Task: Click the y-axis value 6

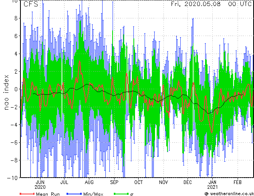Action: 16,36
